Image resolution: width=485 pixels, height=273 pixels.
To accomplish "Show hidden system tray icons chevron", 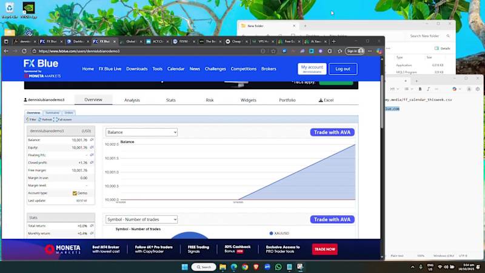I will pyautogui.click(x=413, y=267).
